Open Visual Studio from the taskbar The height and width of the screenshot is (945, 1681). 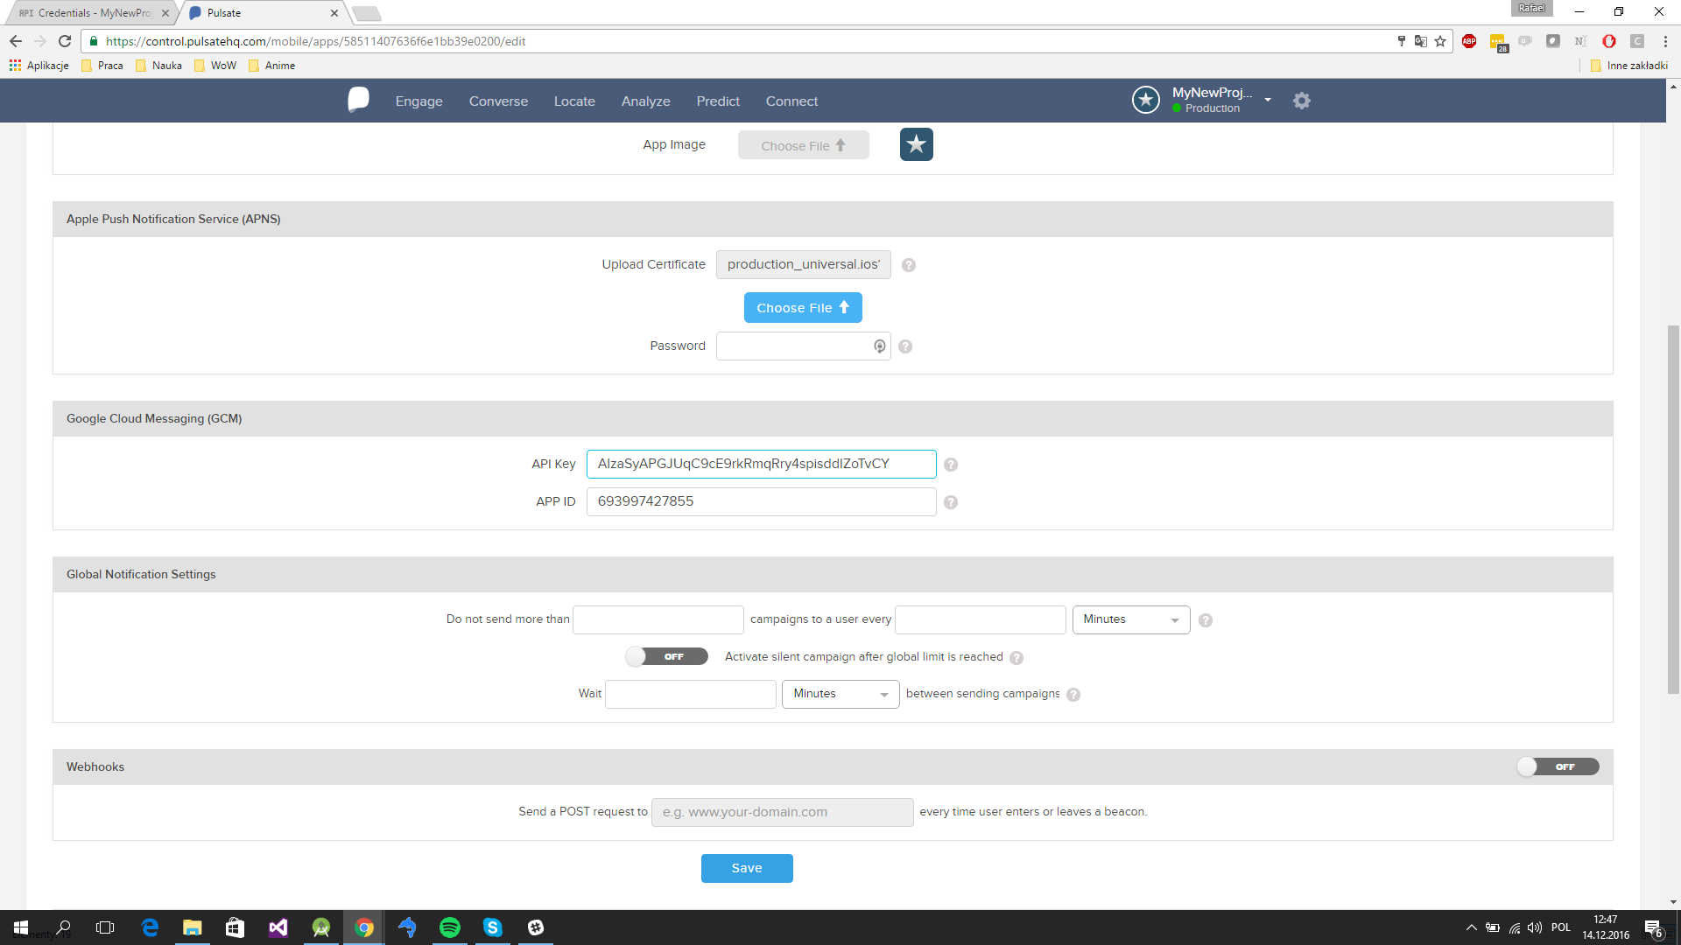(278, 927)
